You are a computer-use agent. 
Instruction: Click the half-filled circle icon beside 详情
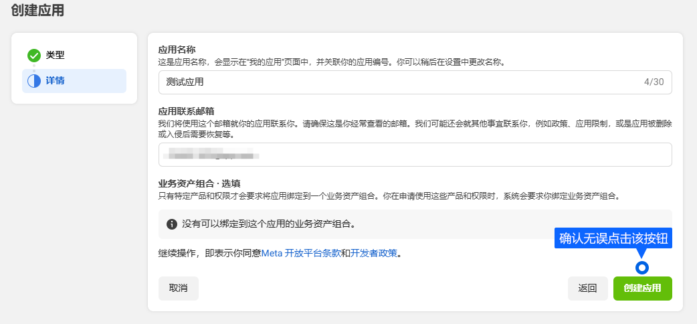tap(34, 81)
